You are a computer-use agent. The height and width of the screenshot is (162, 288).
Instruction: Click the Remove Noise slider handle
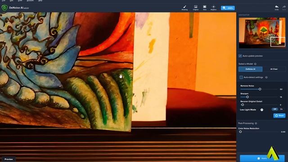[x=260, y=89]
